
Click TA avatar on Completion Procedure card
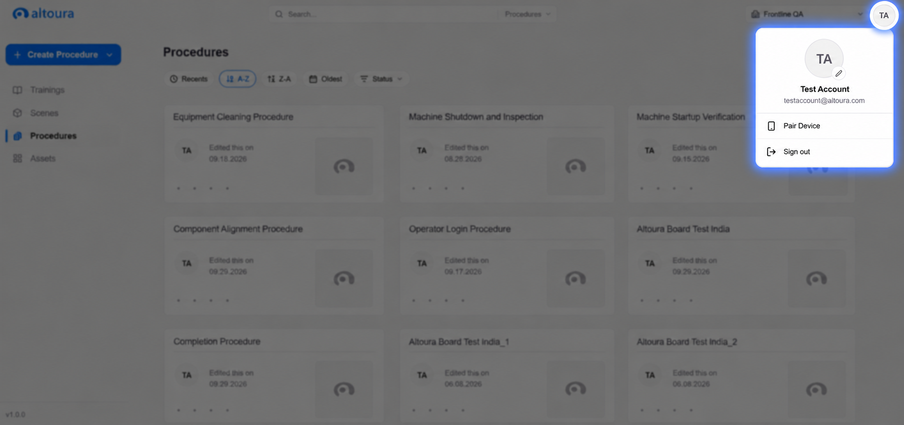186,375
